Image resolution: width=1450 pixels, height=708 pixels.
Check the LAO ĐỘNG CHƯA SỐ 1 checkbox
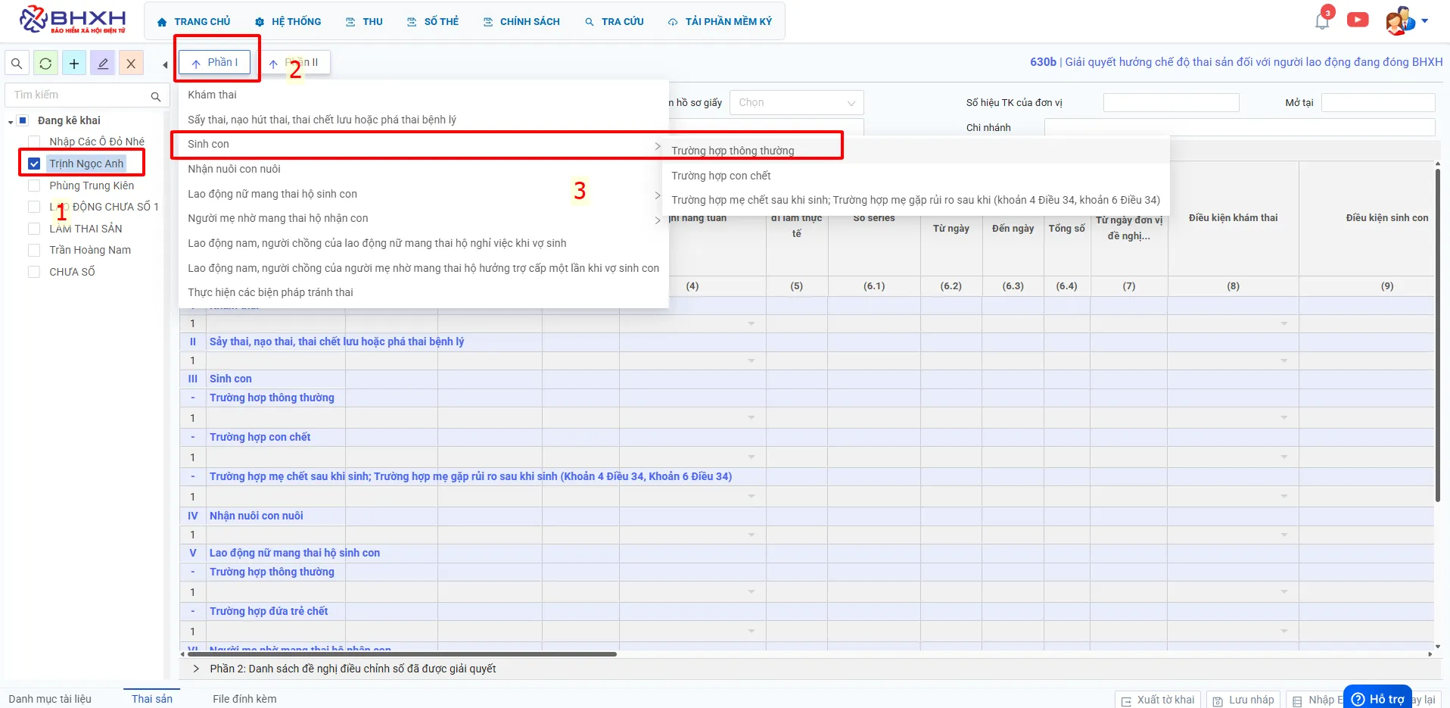[x=34, y=207]
